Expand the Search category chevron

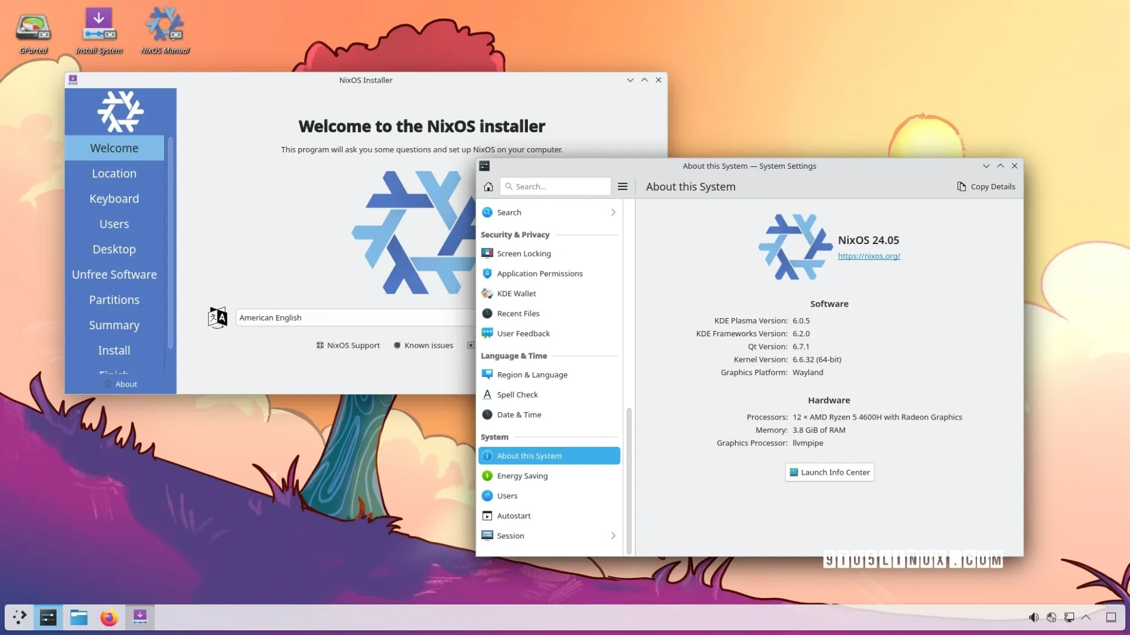[x=613, y=212]
